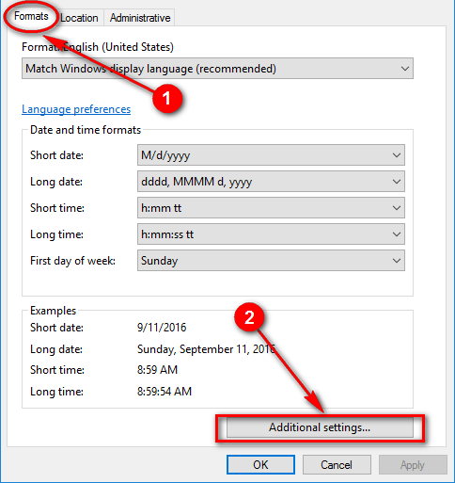This screenshot has width=455, height=483.
Task: Open the Administrative tab
Action: click(x=140, y=18)
